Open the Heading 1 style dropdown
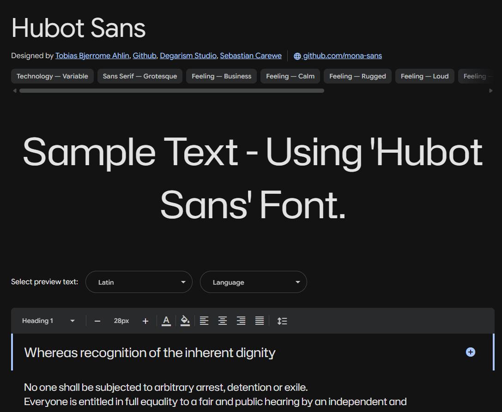The image size is (502, 412). (x=48, y=321)
